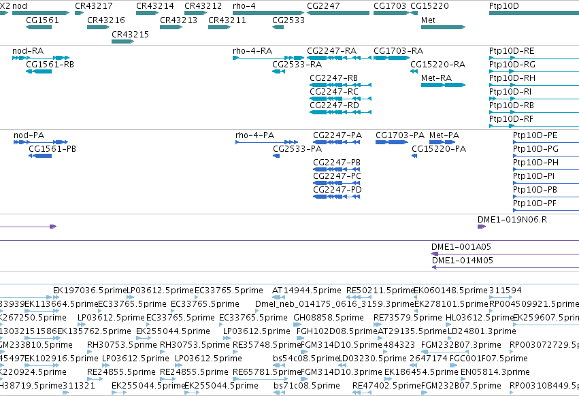The width and height of the screenshot is (579, 396).
Task: Open the CR43217 gene label
Action: [94, 6]
